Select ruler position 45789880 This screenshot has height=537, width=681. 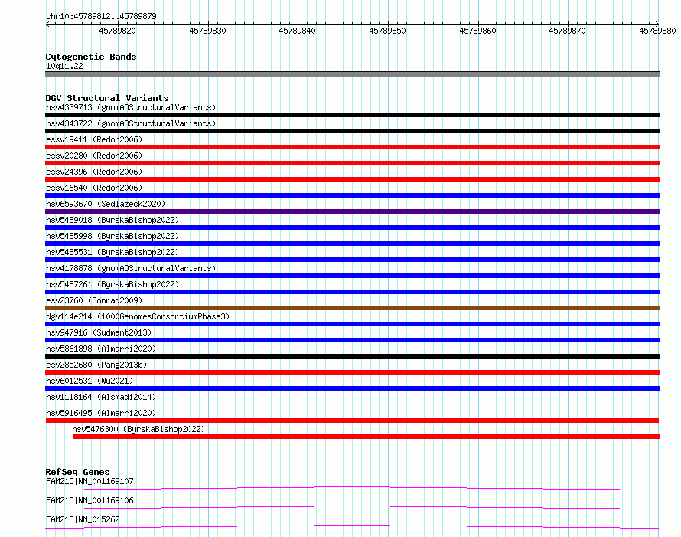[x=657, y=31]
